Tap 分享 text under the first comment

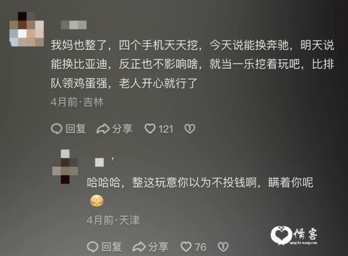tap(122, 129)
